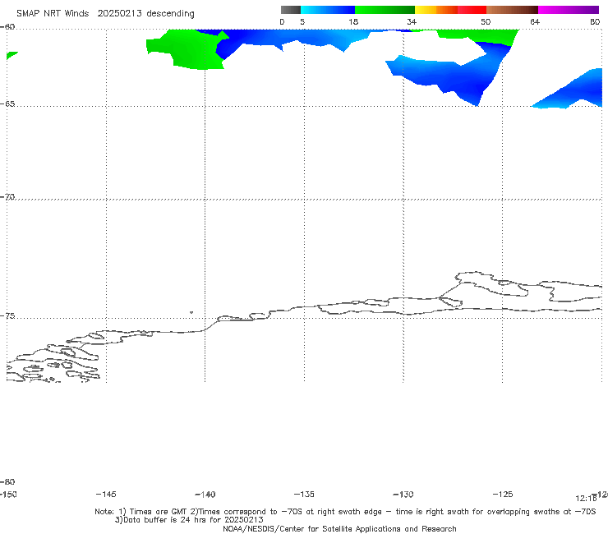
Task: Click the longitude label "-145"
Action: 106,494
